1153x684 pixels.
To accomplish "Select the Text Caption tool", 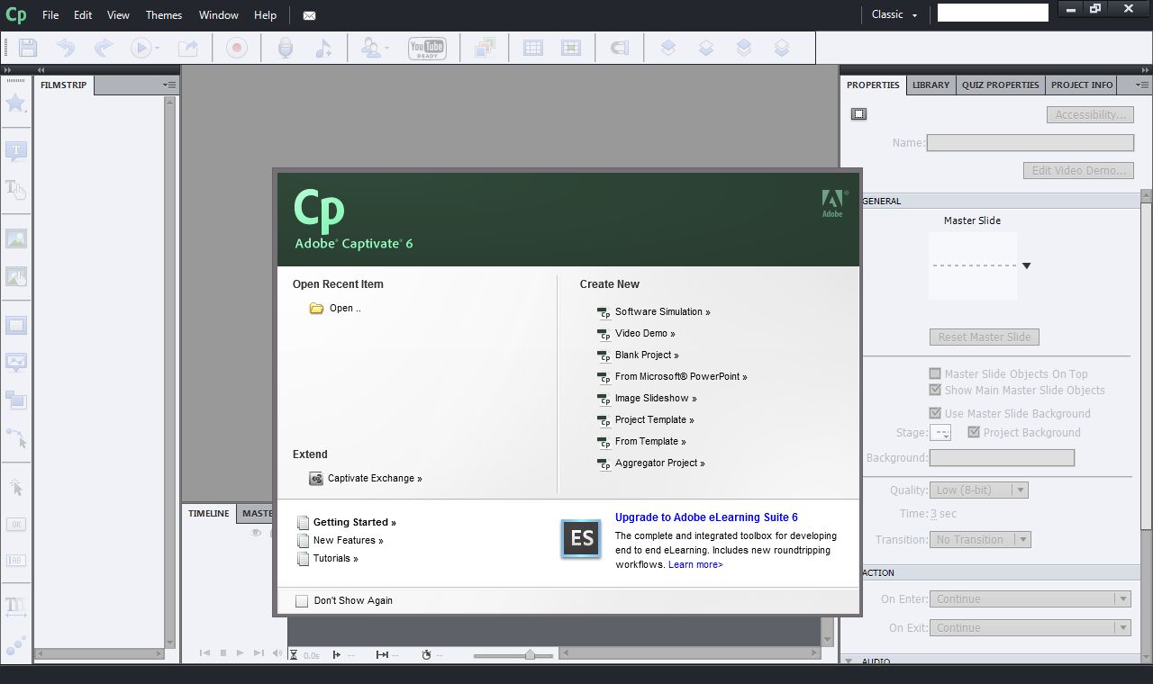I will (16, 151).
